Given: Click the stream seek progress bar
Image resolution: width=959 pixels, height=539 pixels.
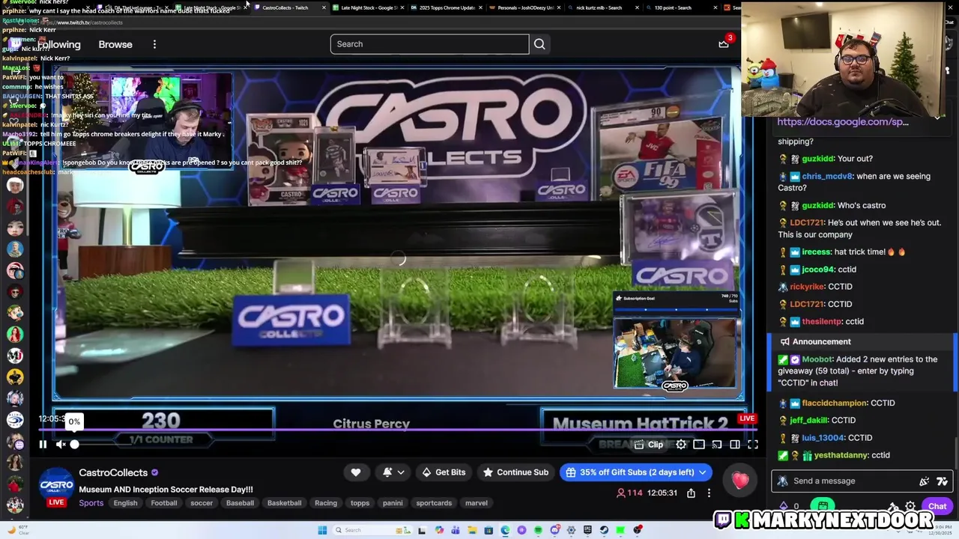Looking at the screenshot, I should click(397, 430).
